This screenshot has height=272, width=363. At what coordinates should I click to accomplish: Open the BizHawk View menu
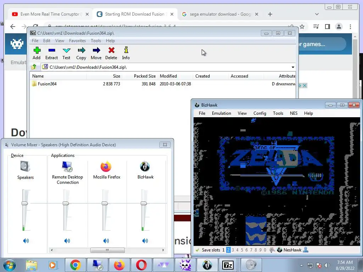242,113
